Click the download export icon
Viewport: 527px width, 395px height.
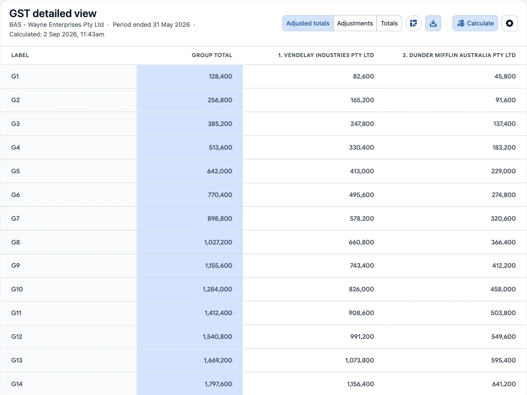pos(433,23)
